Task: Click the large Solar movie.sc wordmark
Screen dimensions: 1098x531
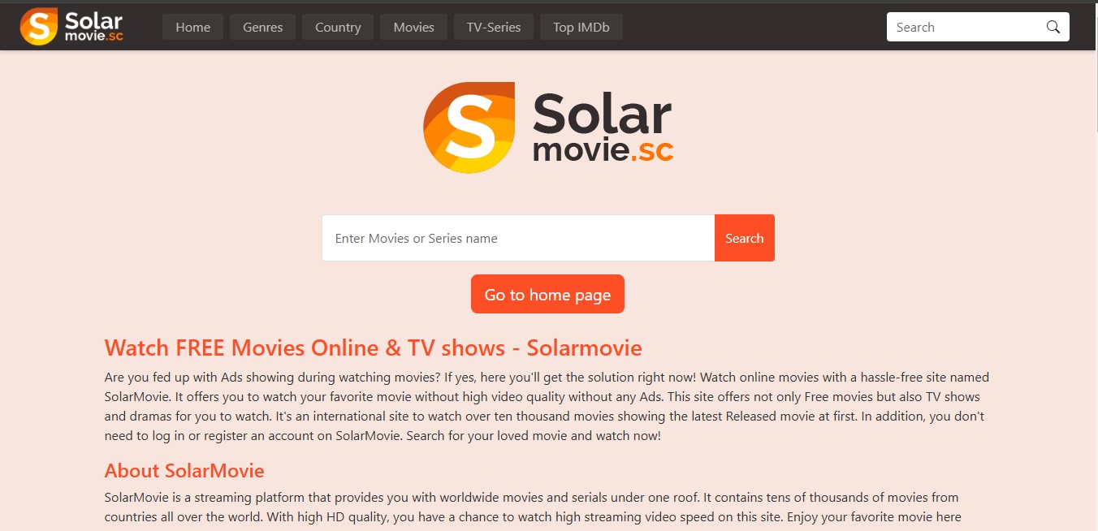Action: pos(603,127)
